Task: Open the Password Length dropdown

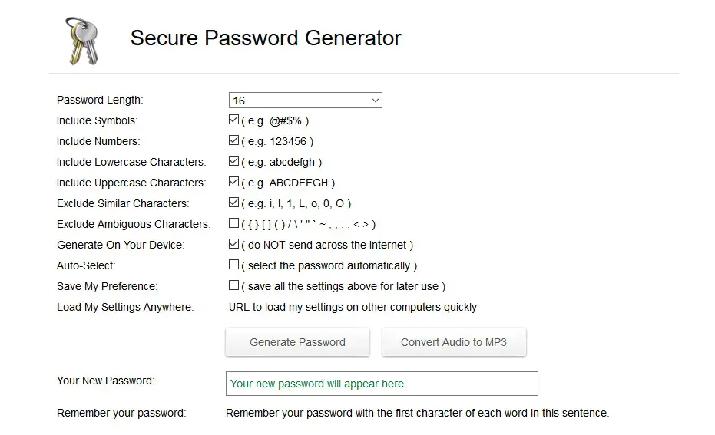Action: [x=305, y=101]
